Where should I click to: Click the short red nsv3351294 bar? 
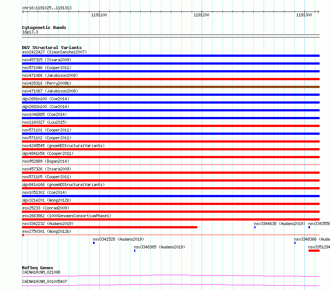(x=314, y=251)
